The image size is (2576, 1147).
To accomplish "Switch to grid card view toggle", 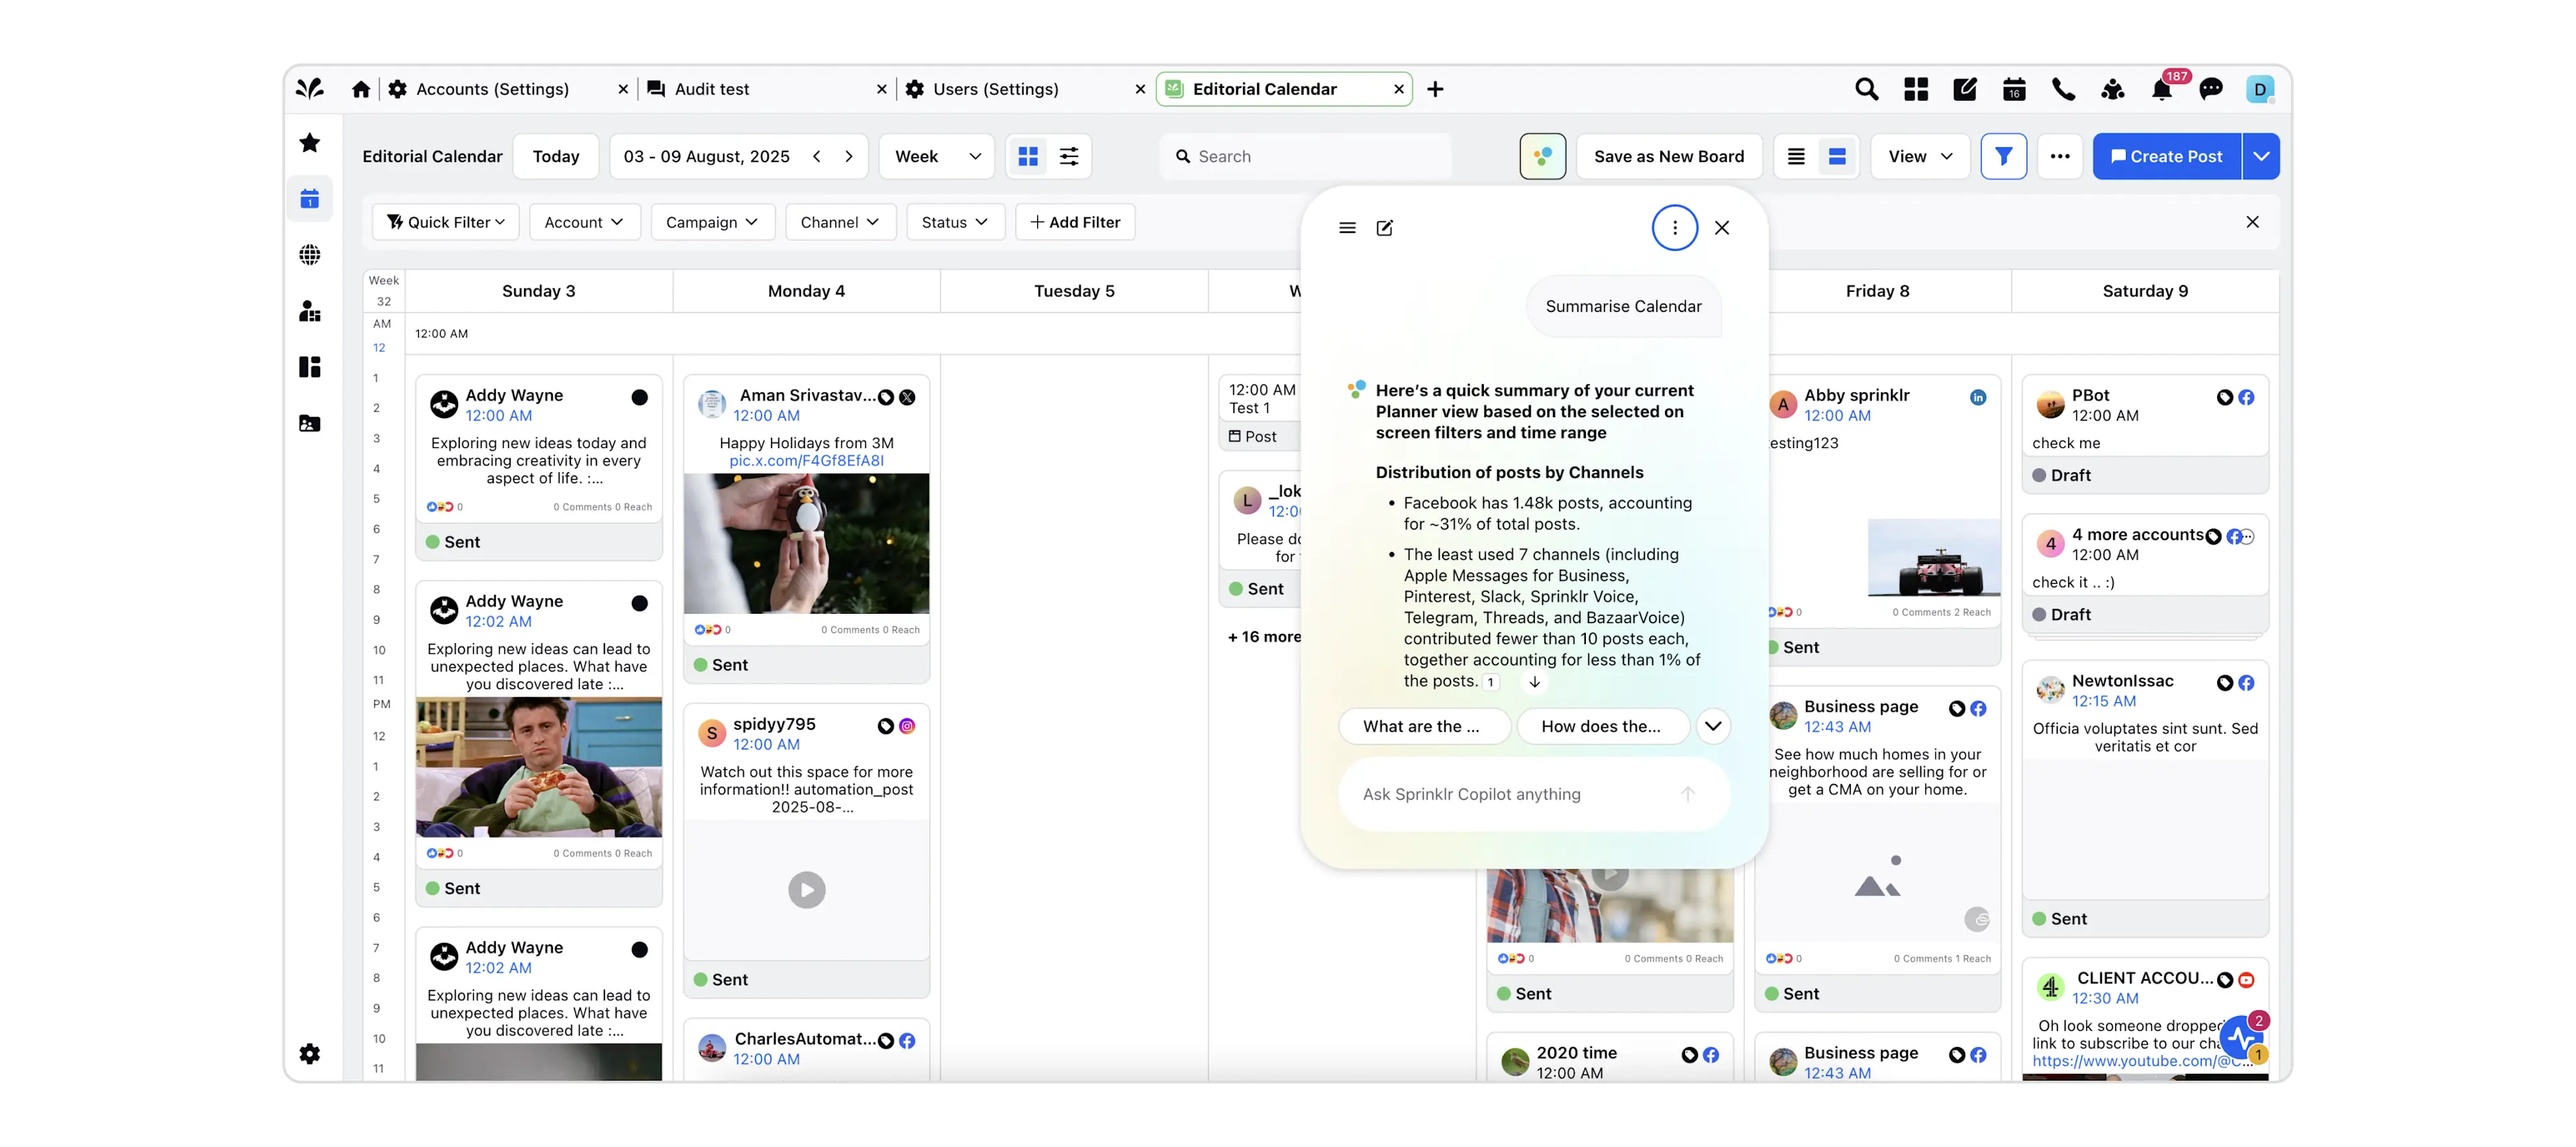I will coord(1028,156).
